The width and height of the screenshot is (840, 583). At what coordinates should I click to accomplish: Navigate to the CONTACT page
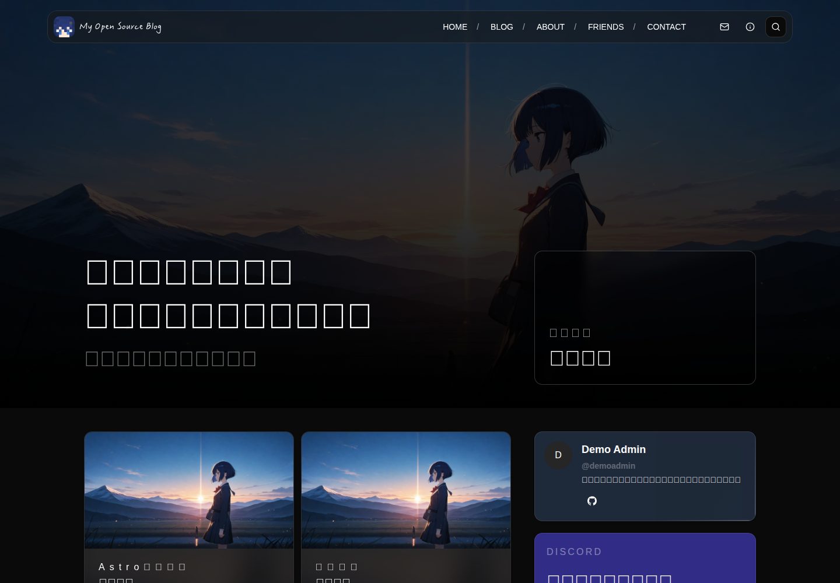pyautogui.click(x=666, y=27)
